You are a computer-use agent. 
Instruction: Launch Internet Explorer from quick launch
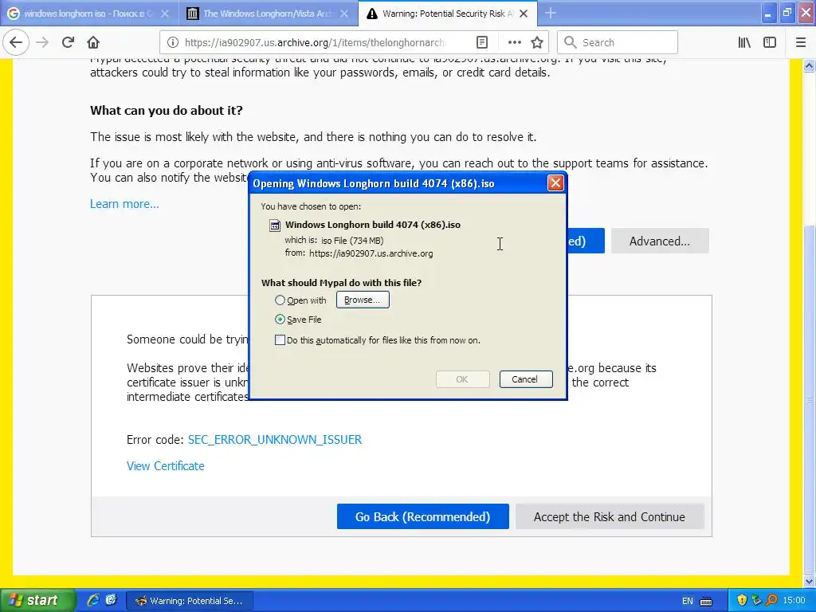coord(92,601)
